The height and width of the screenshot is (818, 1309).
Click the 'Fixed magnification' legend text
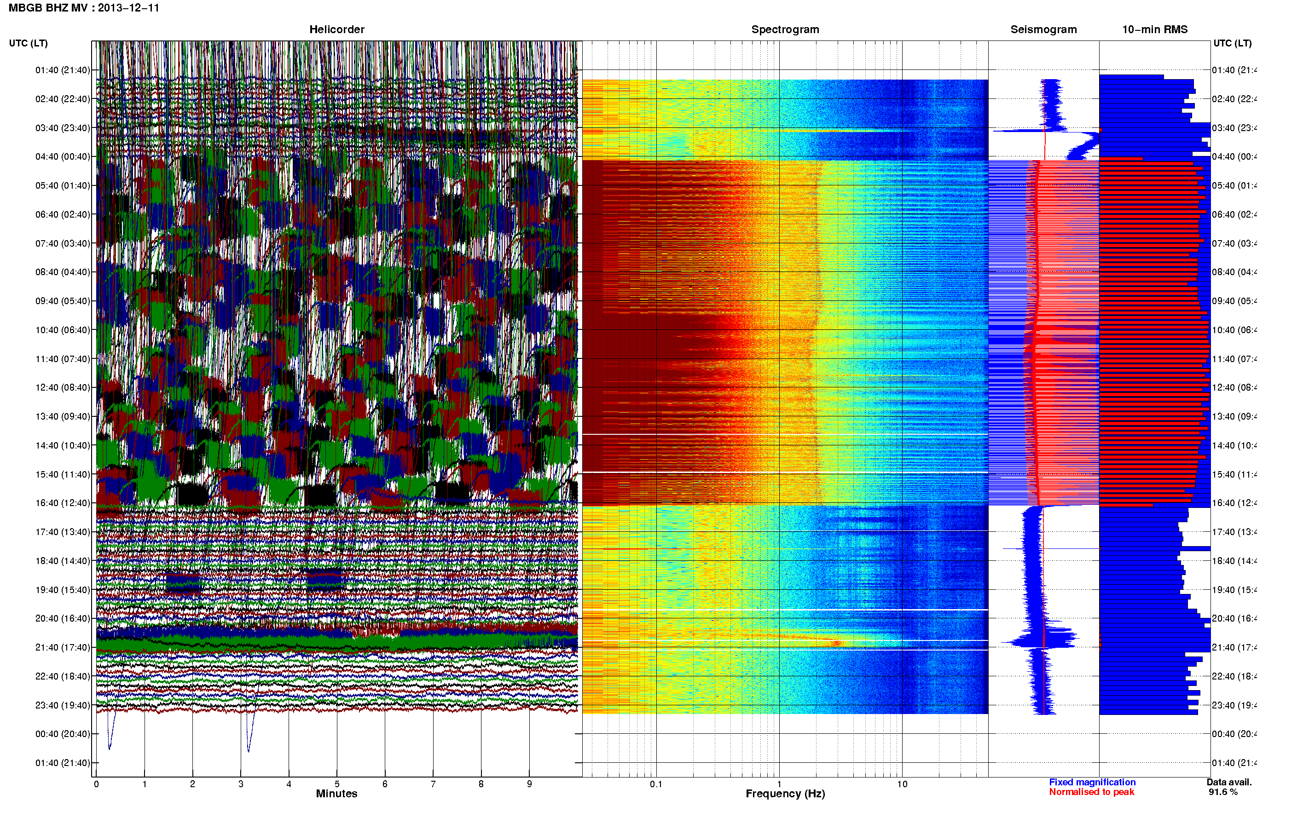(x=1092, y=782)
